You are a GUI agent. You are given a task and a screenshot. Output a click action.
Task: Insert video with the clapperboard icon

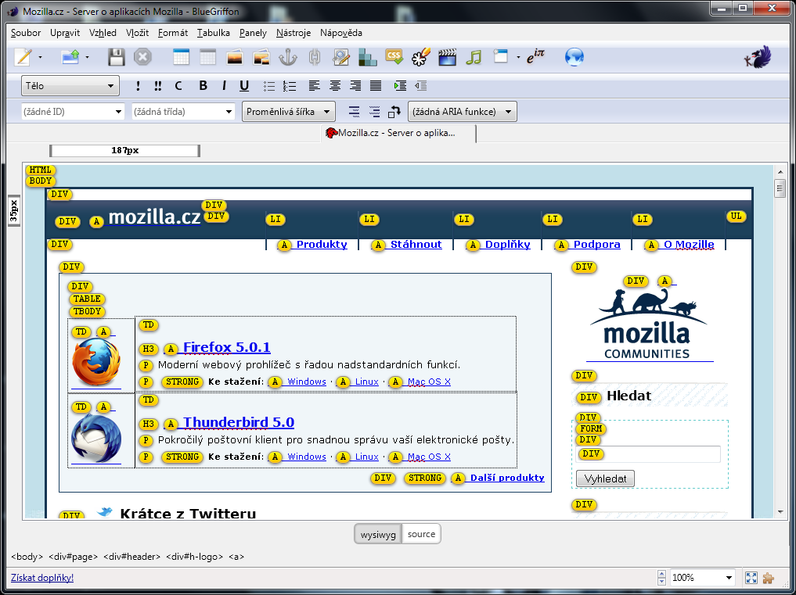[x=447, y=57]
